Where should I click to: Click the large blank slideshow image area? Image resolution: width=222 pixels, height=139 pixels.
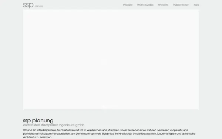(111, 60)
